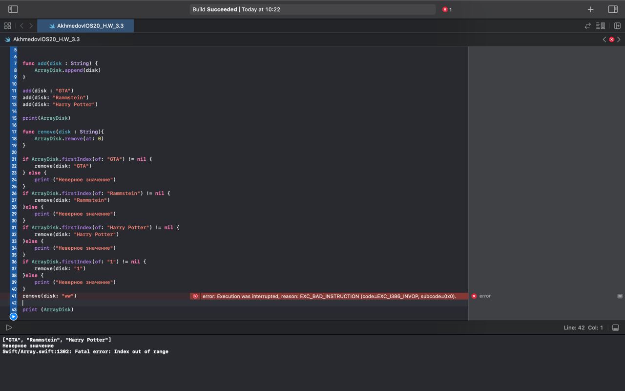Click the error icon in the inline error banner
Screen dimensions: 625x391
coord(195,296)
